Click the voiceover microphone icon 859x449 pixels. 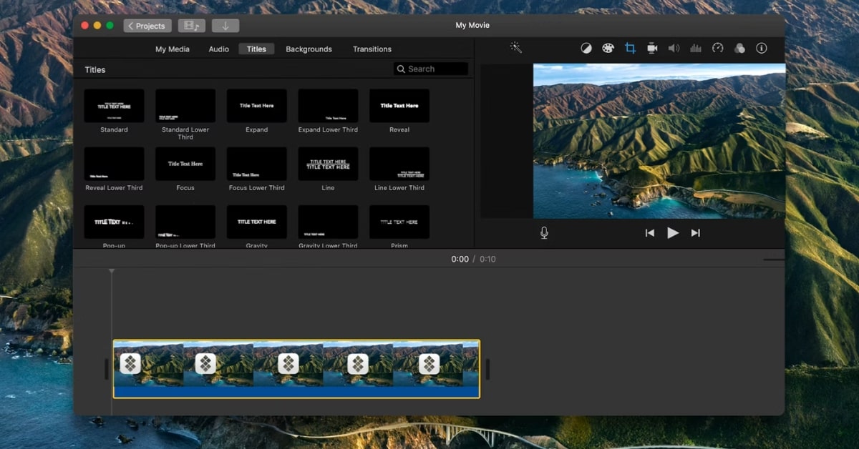coord(544,232)
